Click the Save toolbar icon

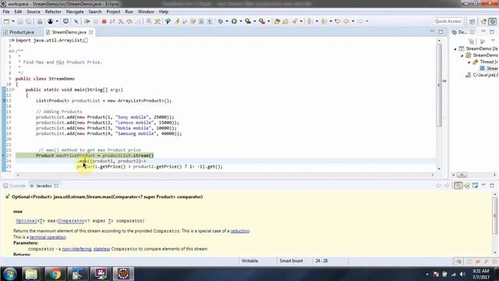point(20,21)
